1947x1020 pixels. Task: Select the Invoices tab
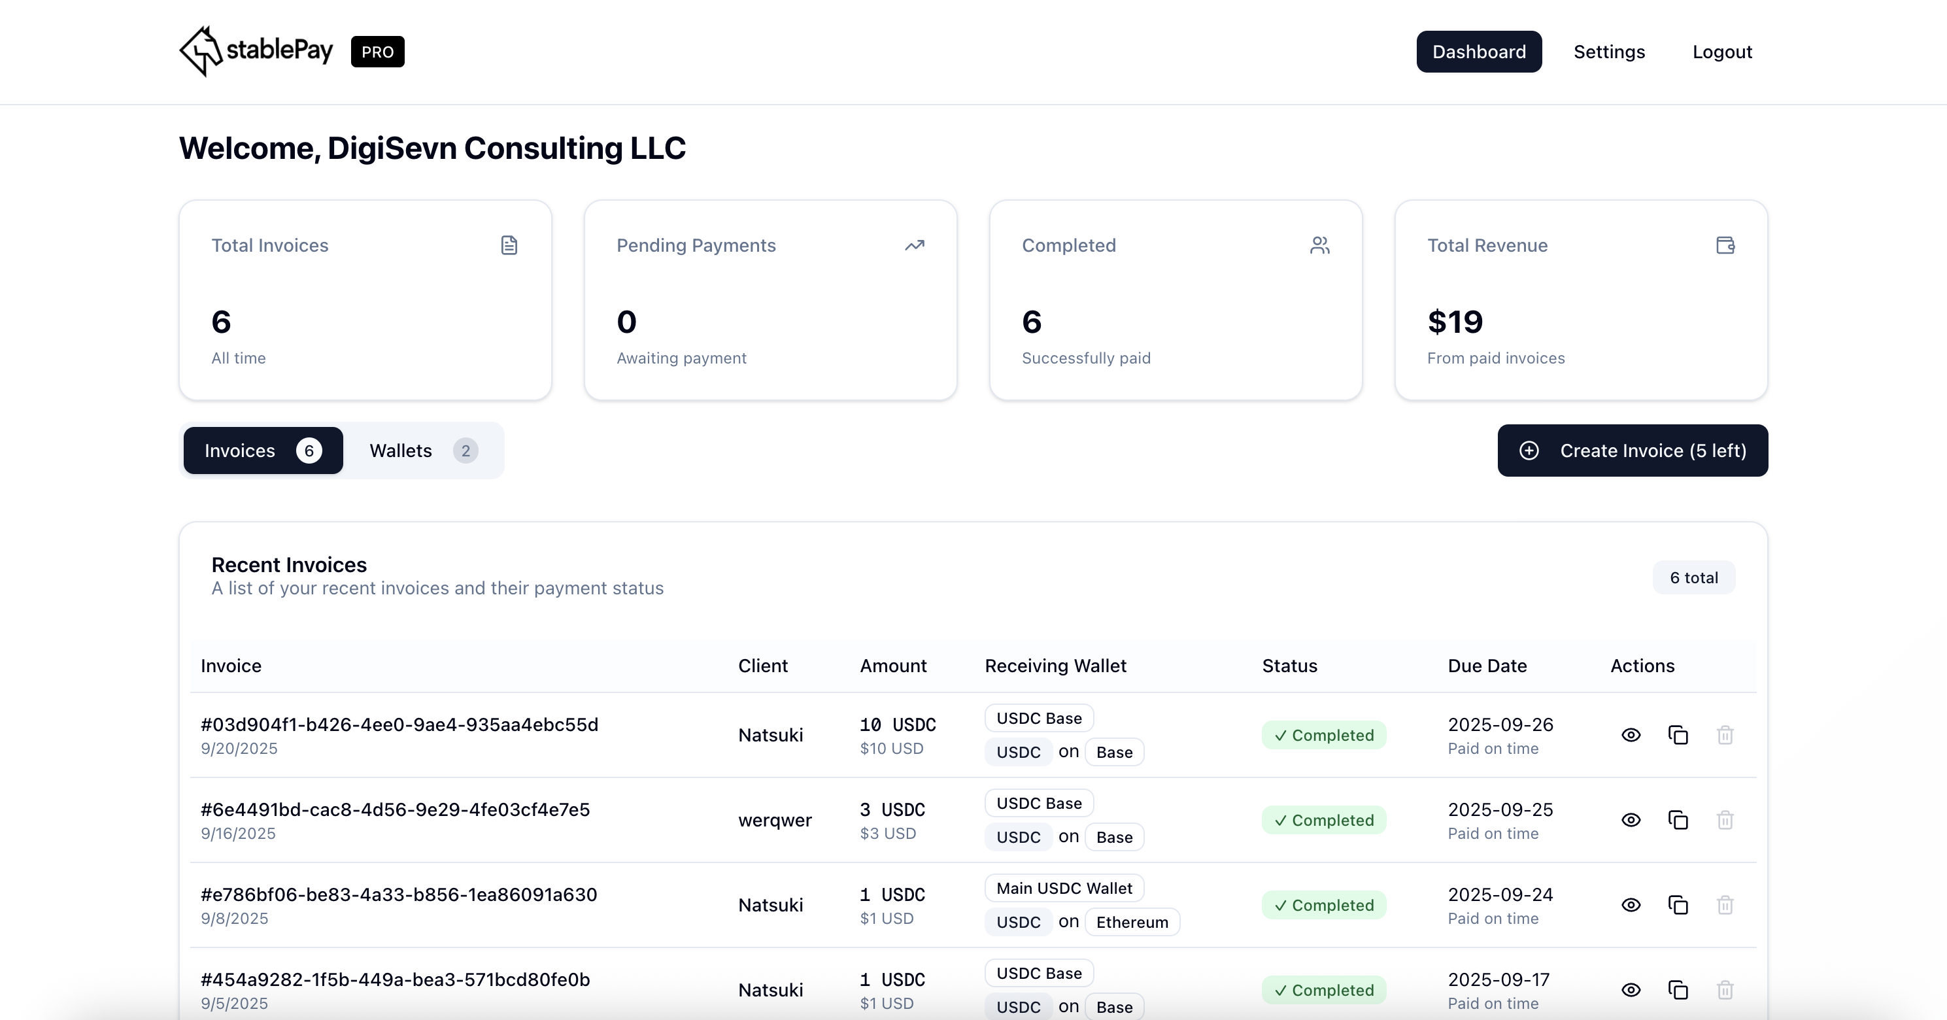[262, 450]
